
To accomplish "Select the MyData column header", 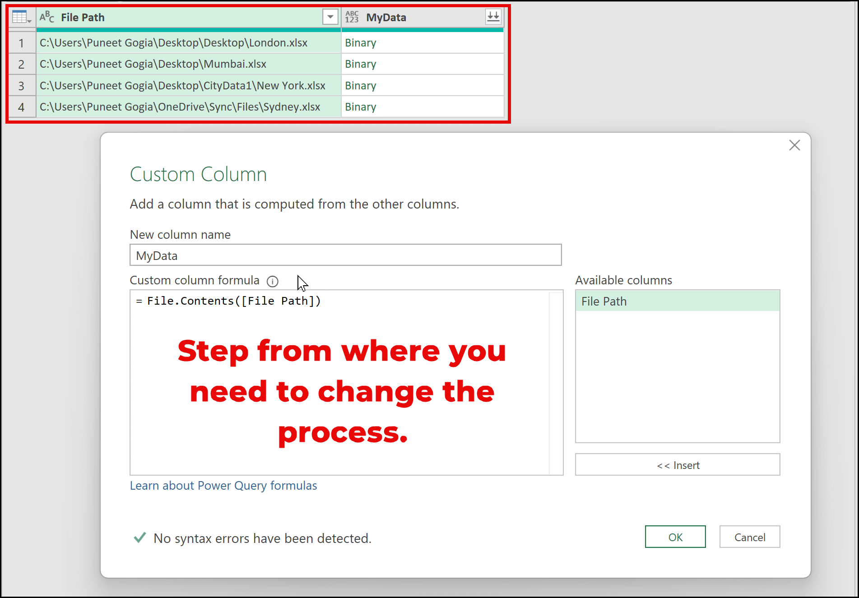I will coord(406,18).
